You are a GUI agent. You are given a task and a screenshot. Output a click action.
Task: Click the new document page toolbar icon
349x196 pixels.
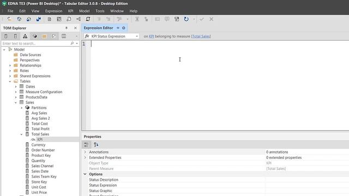click(49, 19)
